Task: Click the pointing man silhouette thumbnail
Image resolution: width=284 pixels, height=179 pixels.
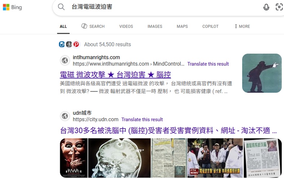Action: [x=262, y=73]
